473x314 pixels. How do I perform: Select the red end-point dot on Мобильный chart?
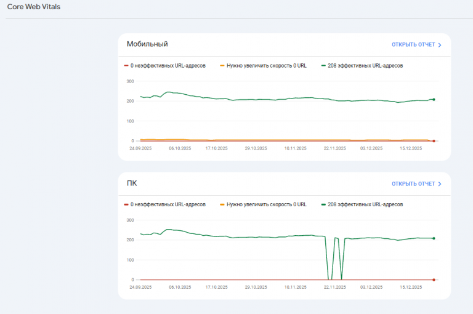point(434,141)
